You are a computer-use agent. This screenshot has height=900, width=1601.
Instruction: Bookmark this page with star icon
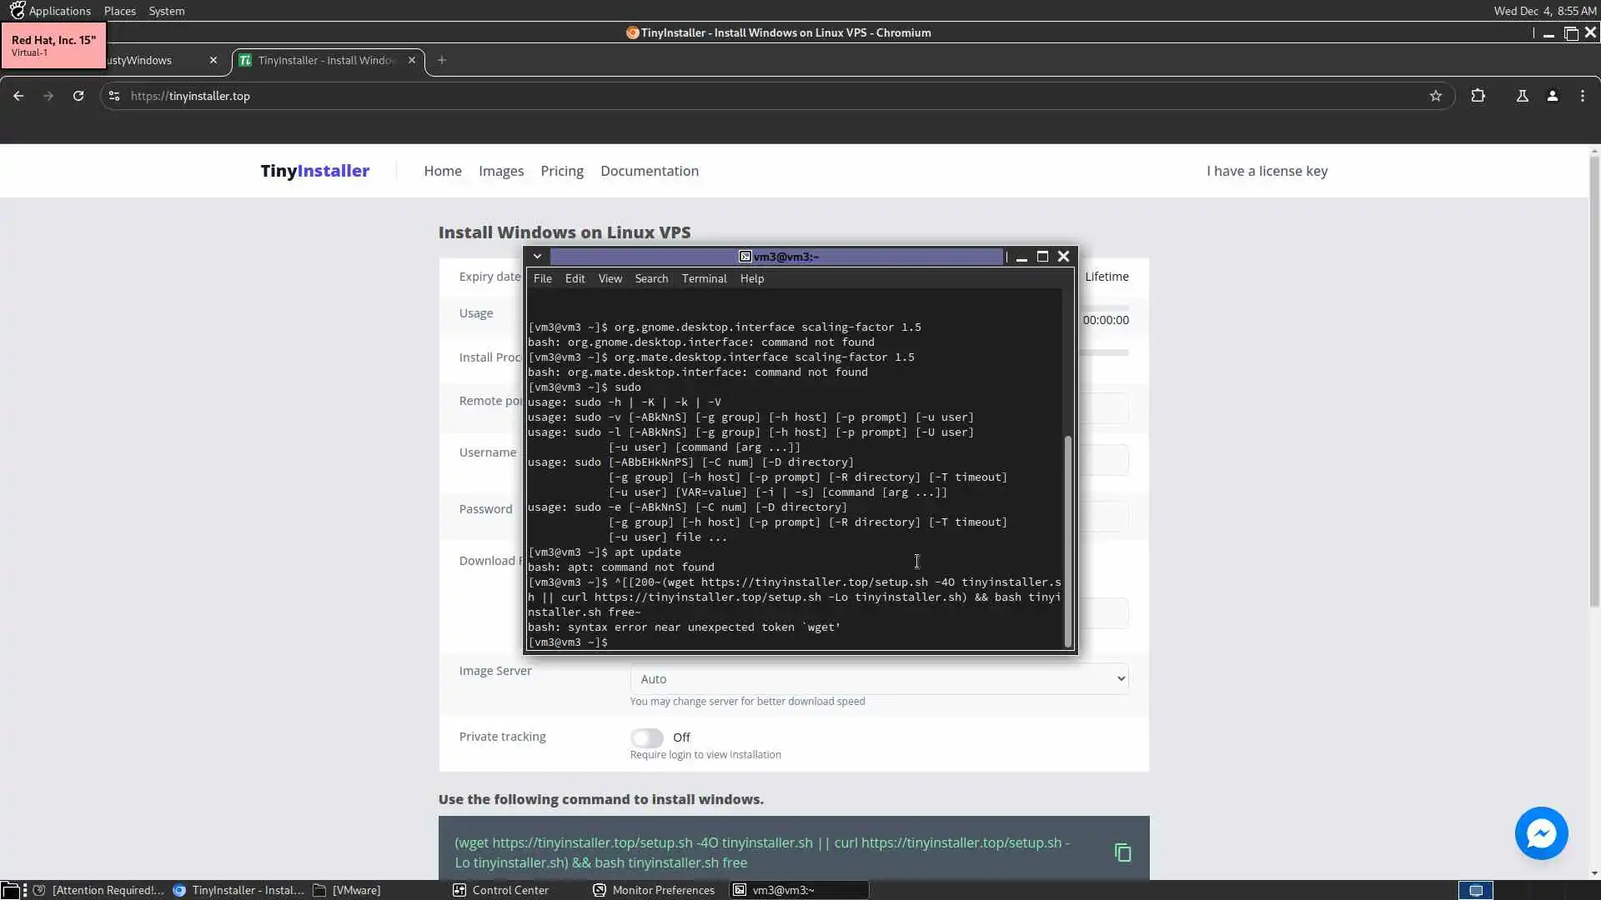pos(1435,96)
